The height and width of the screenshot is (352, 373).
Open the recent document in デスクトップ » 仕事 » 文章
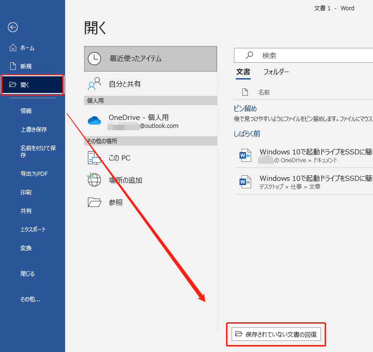pyautogui.click(x=304, y=182)
